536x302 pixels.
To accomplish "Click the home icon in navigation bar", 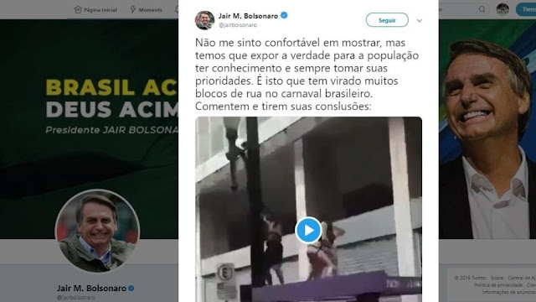I will tap(78, 10).
